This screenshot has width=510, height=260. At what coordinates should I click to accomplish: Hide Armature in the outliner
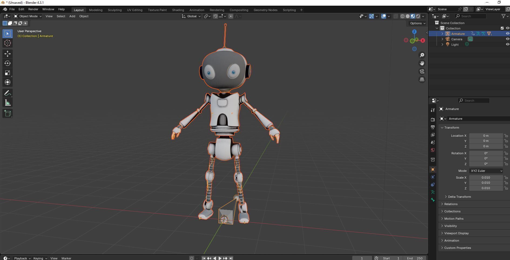point(507,34)
